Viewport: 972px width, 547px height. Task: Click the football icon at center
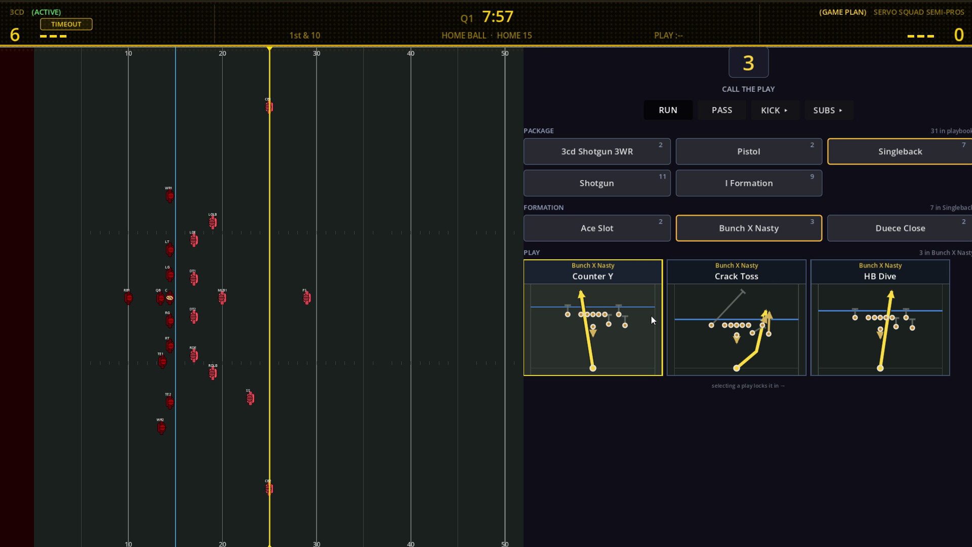tap(170, 298)
